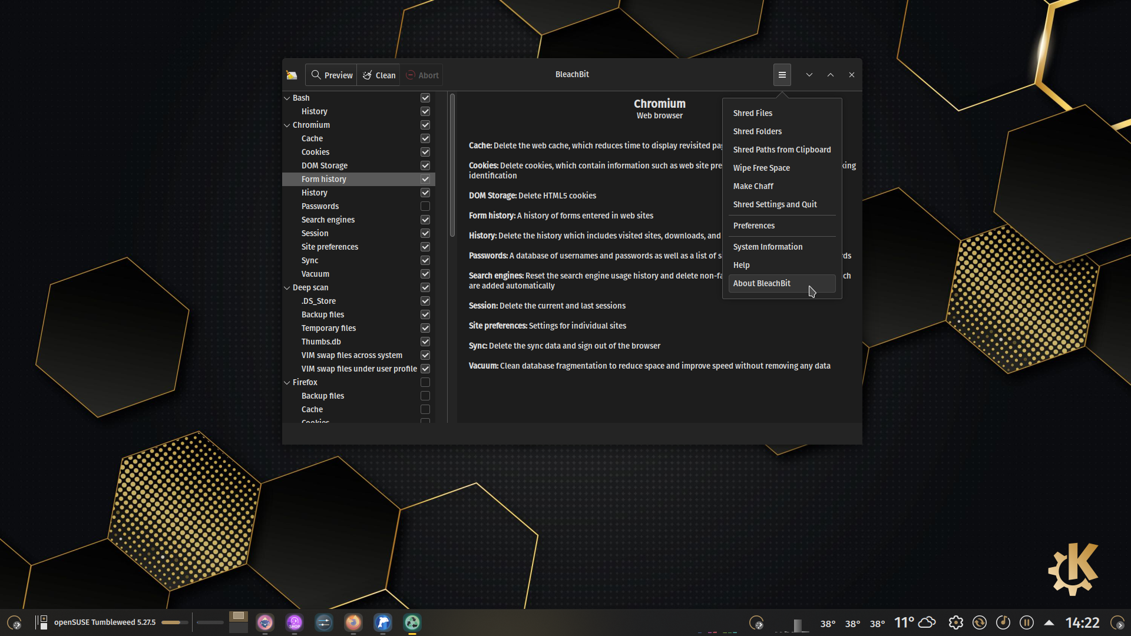1131x636 pixels.
Task: Run the Clean broom button
Action: point(379,75)
